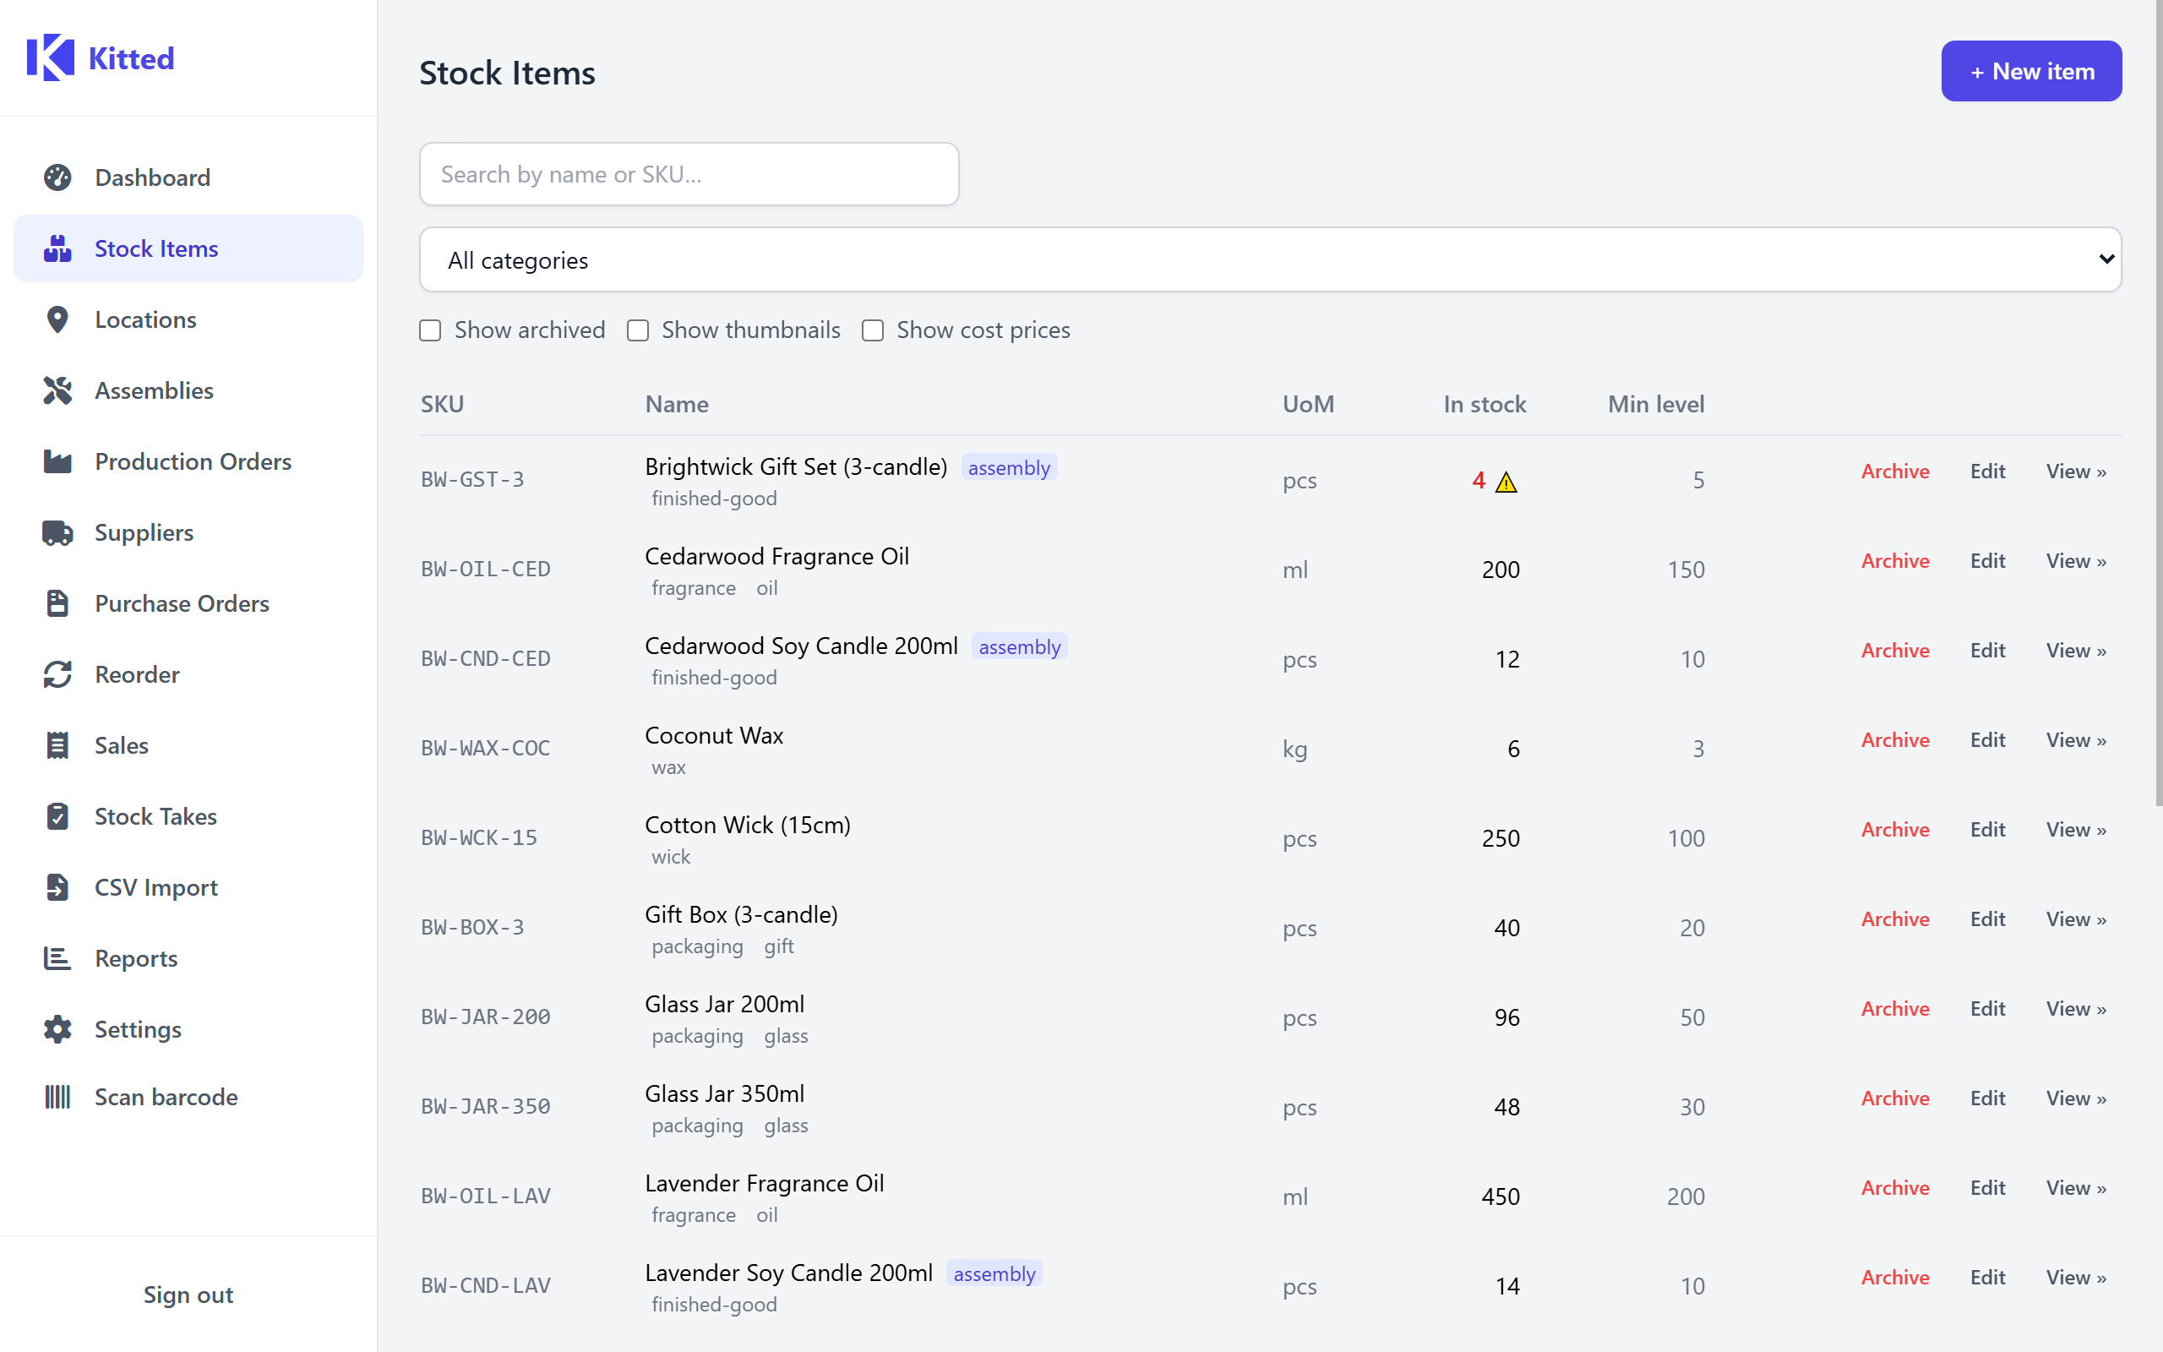Navigate to Stock Takes

155,816
